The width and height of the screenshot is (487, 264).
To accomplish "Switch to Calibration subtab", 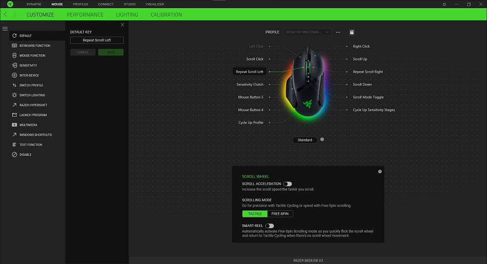I will [166, 15].
